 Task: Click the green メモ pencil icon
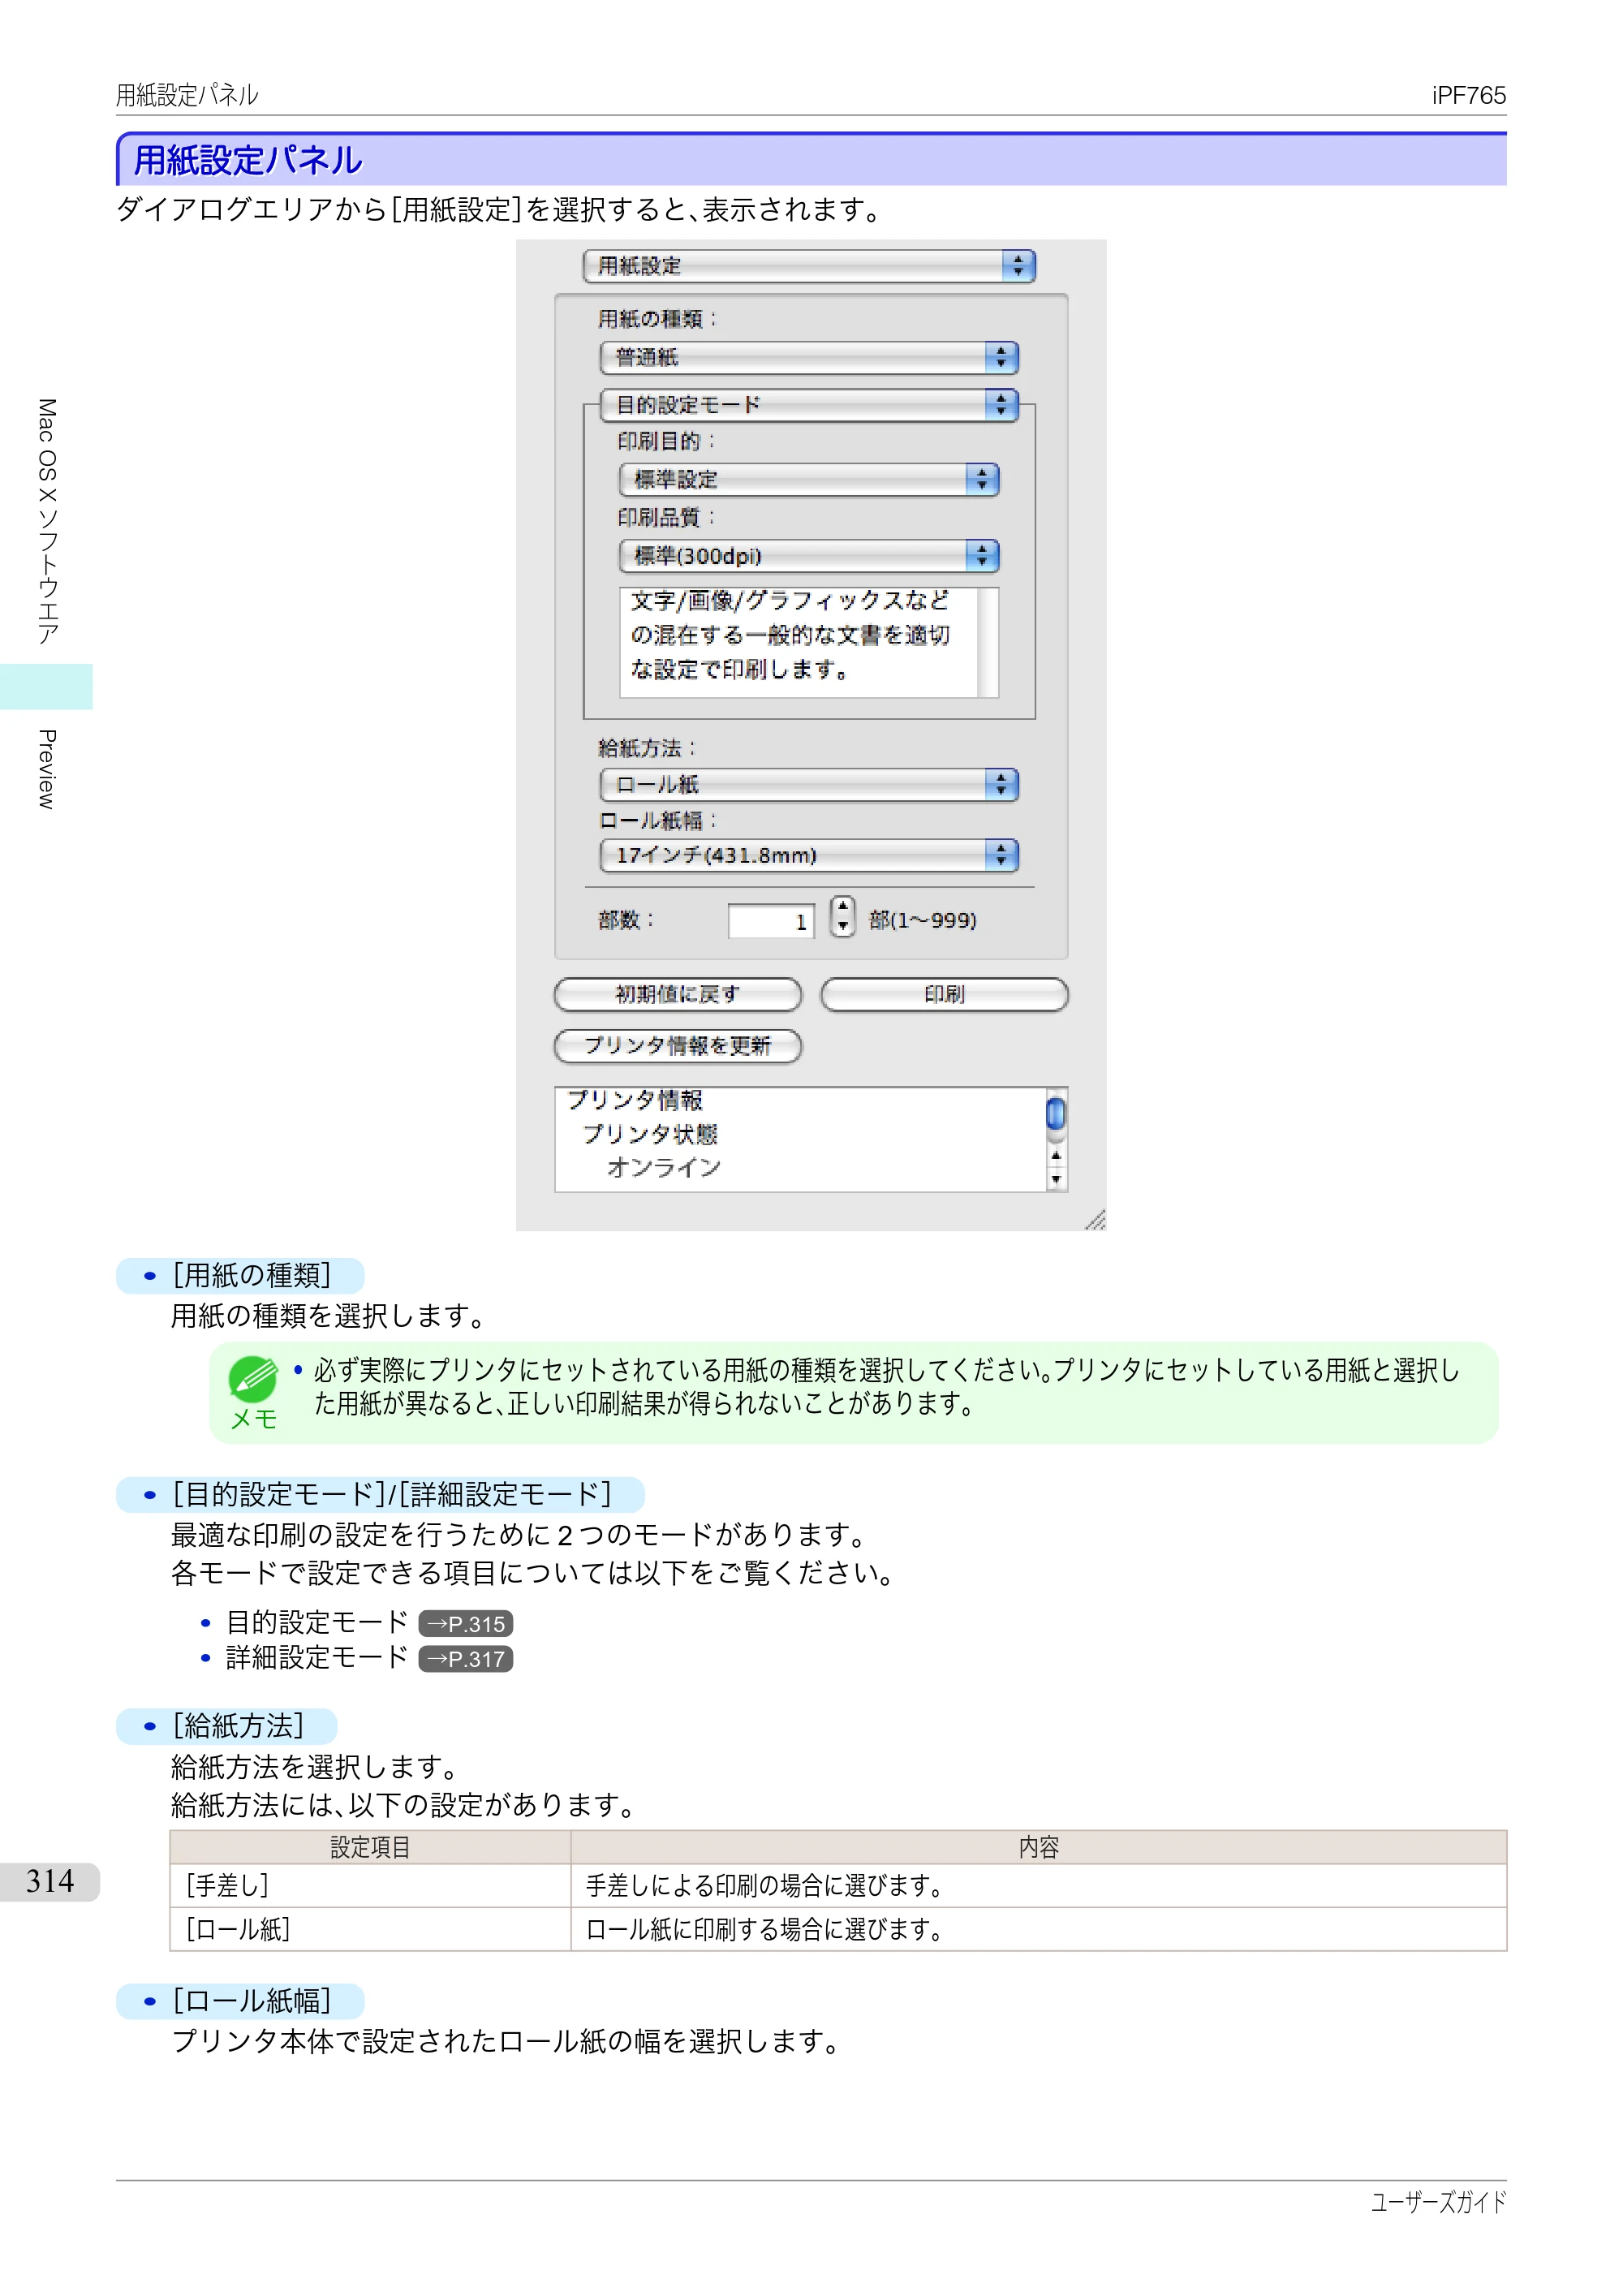254,1380
